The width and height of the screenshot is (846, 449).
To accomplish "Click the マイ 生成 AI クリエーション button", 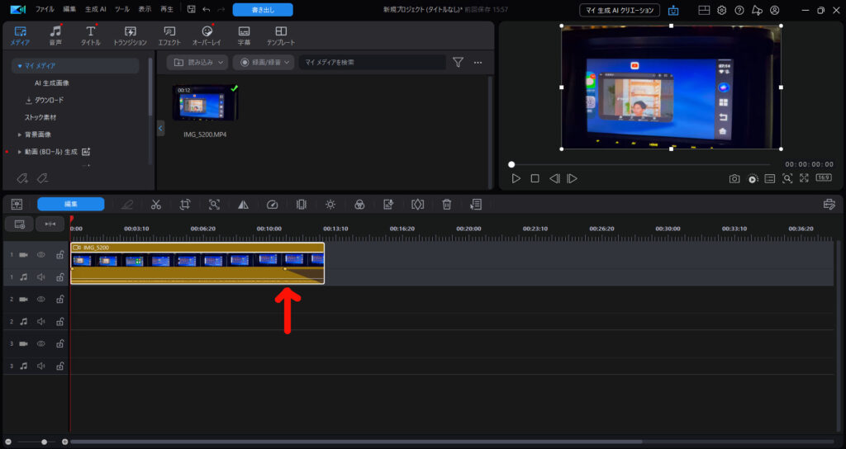I will point(620,10).
